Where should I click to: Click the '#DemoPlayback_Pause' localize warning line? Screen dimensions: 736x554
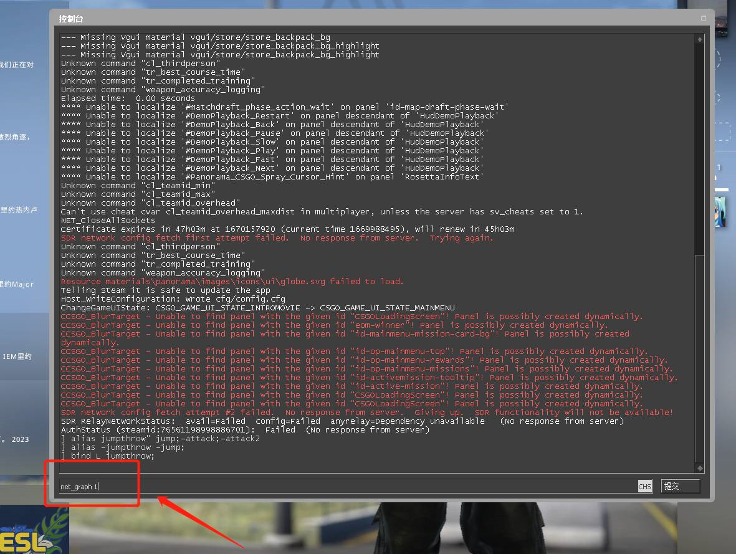tap(275, 133)
